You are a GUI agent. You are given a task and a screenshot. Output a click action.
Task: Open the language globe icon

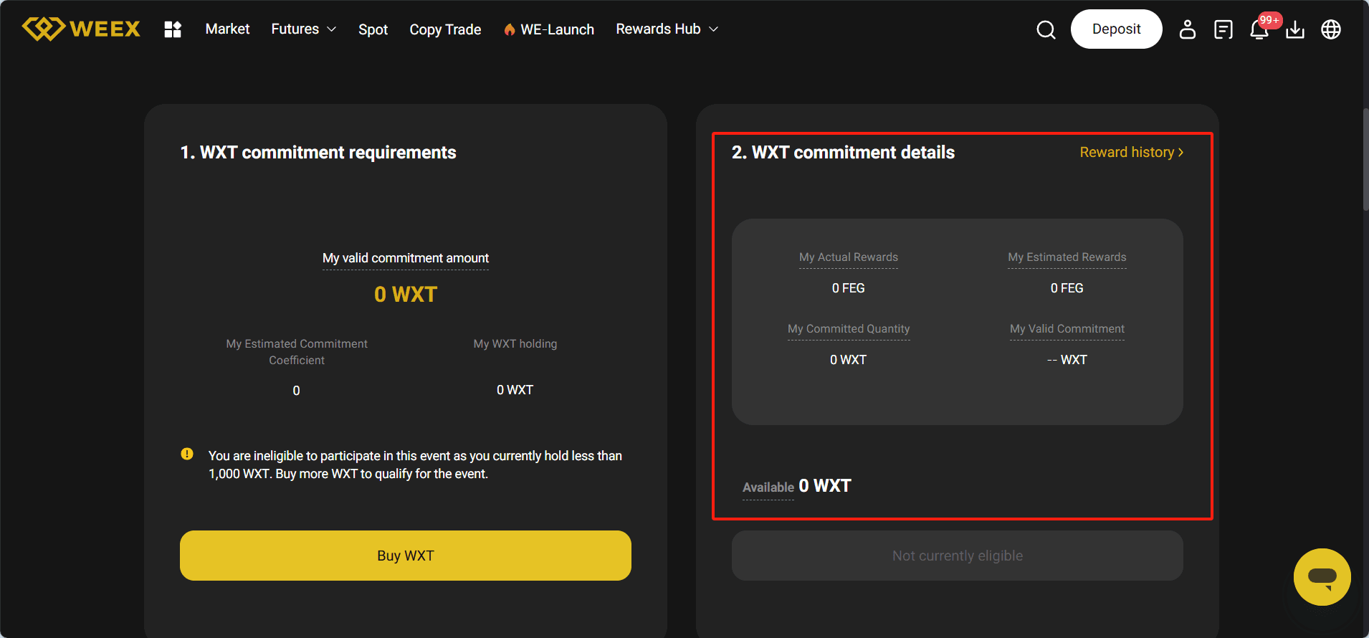(1331, 29)
